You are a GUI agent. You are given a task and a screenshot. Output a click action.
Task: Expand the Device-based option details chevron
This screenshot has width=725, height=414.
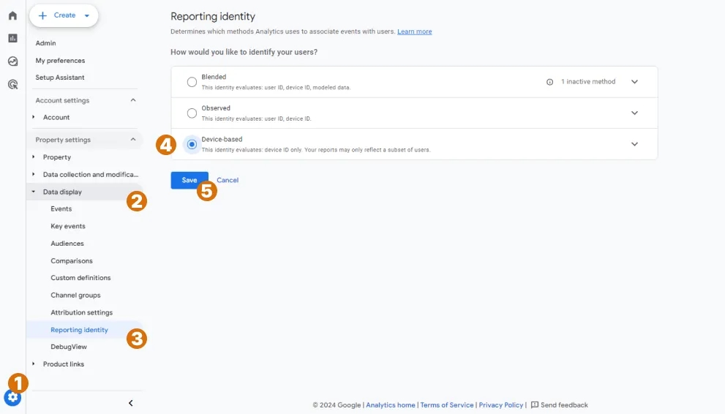point(634,144)
